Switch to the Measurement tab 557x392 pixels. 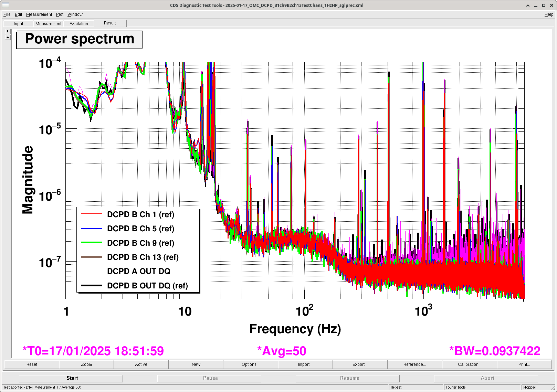(x=48, y=24)
